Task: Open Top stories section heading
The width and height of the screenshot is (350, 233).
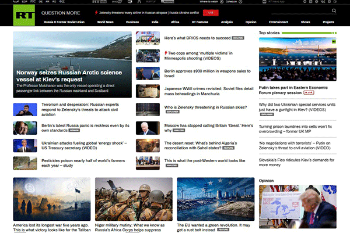Action: pyautogui.click(x=269, y=33)
